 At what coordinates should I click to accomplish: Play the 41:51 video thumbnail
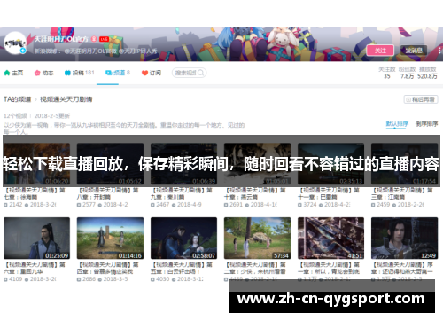point(330,239)
